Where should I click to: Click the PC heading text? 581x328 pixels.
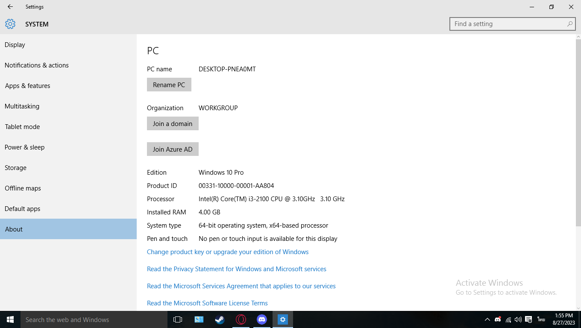pyautogui.click(x=153, y=51)
